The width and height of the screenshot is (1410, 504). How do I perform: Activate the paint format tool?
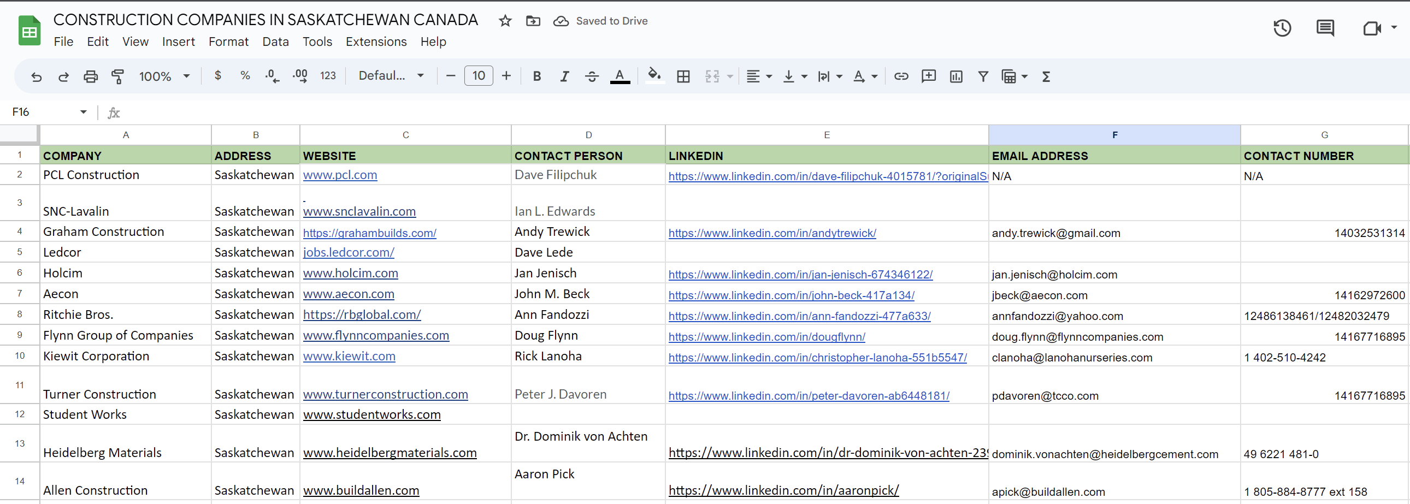[x=117, y=76]
